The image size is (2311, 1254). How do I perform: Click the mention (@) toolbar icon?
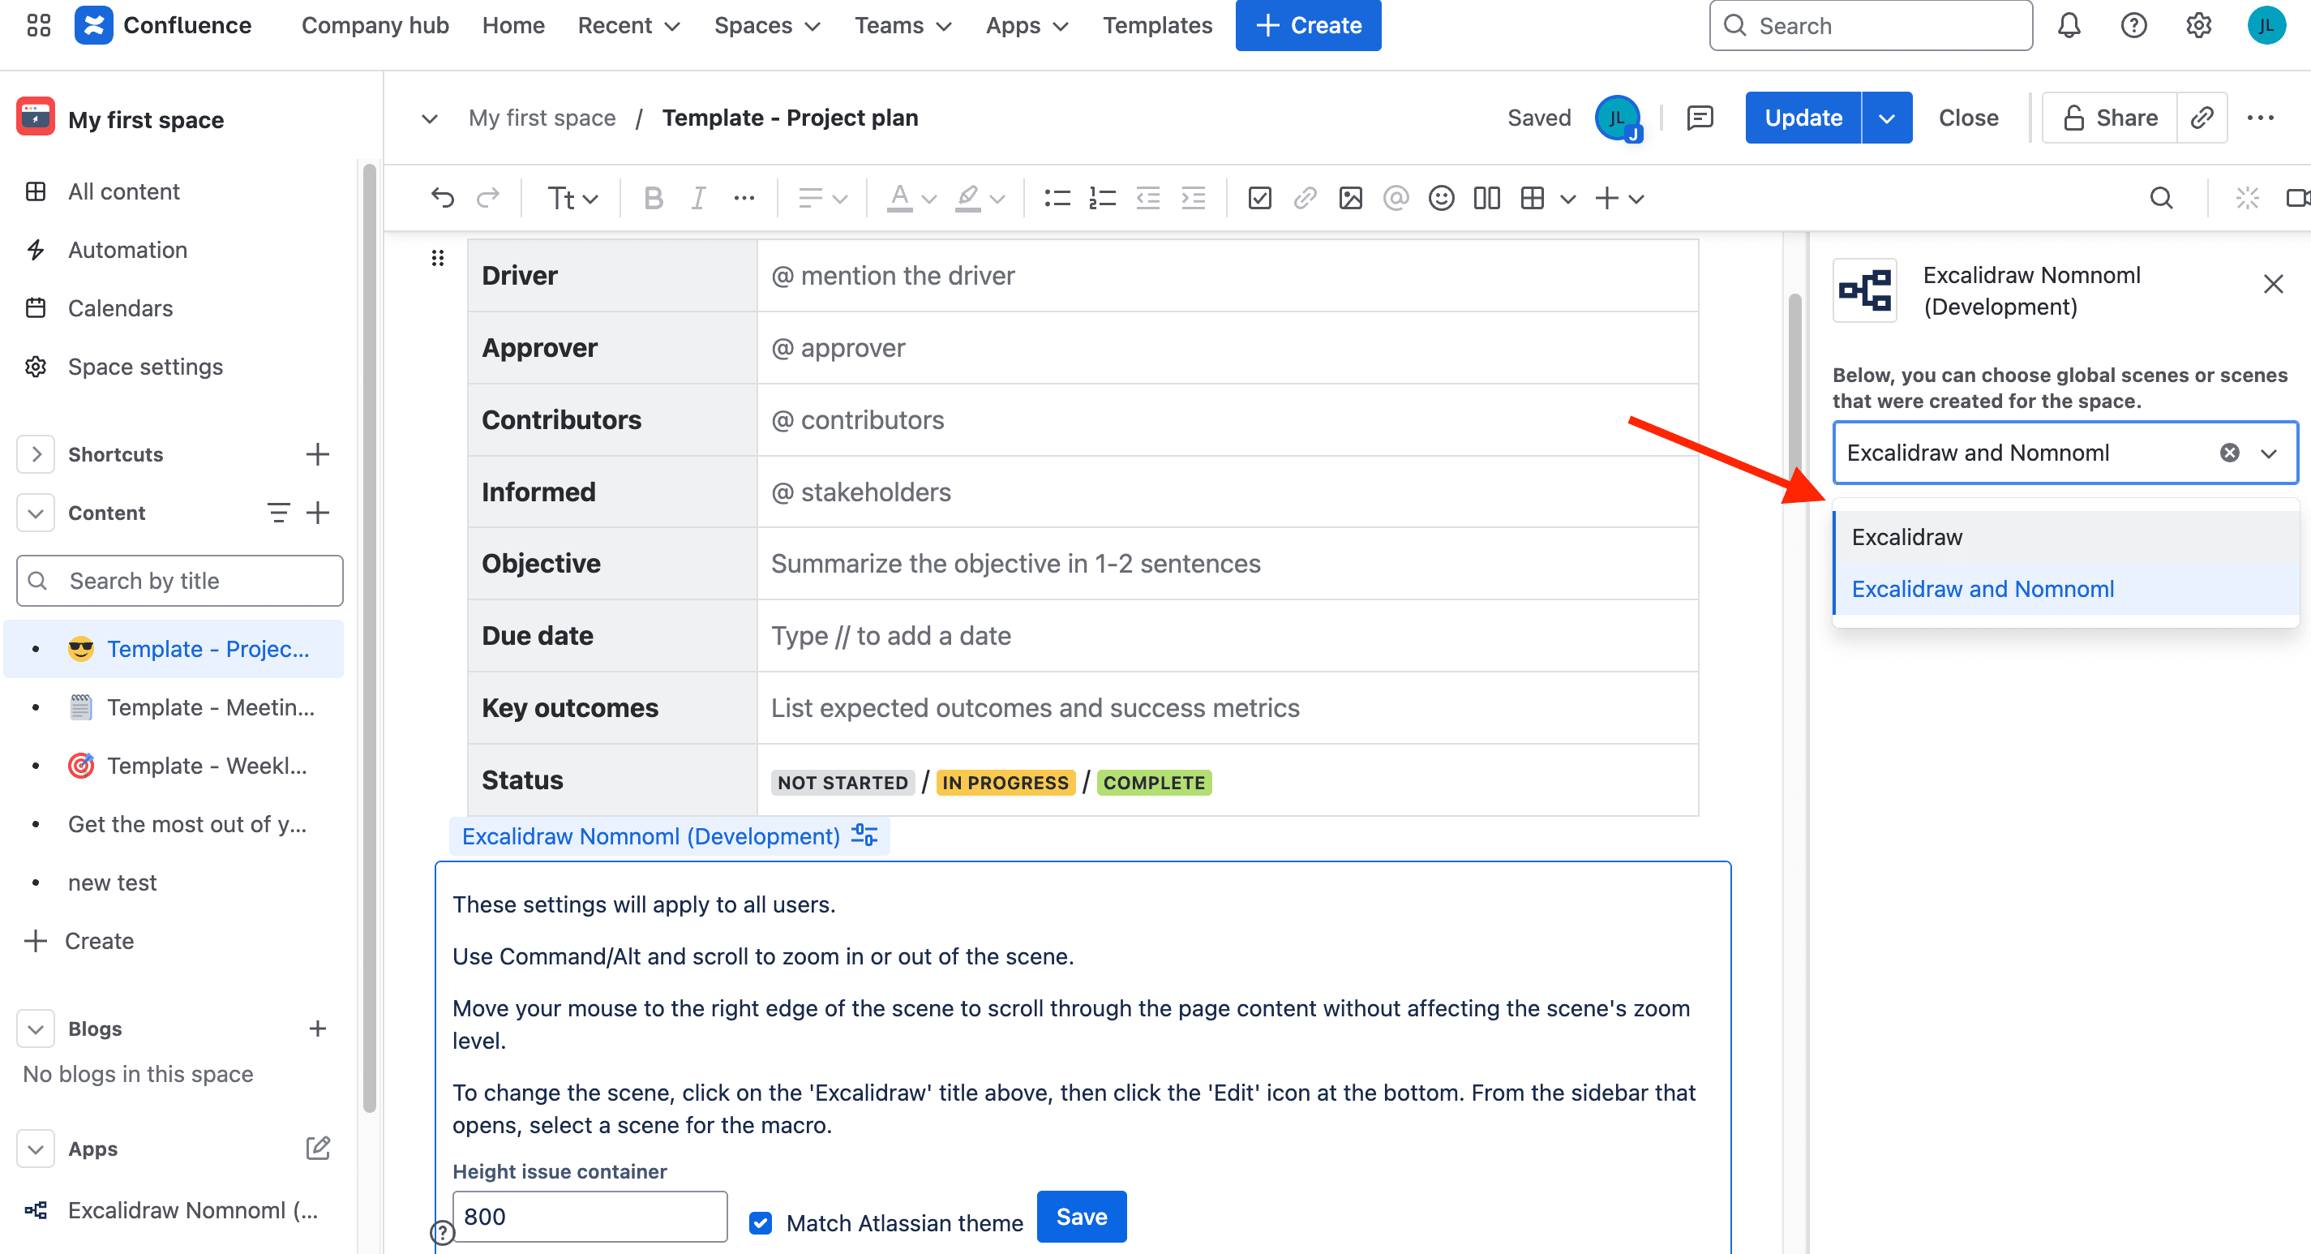pyautogui.click(x=1396, y=199)
